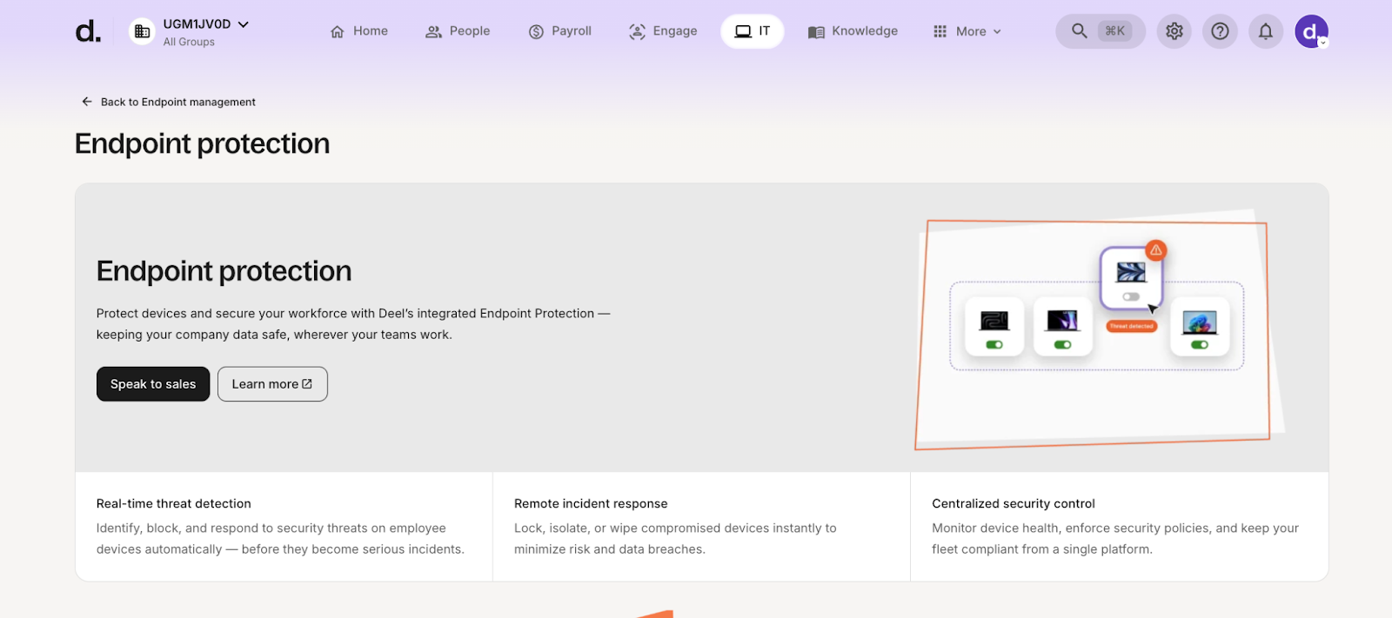Show notifications with the bell icon

[1266, 31]
